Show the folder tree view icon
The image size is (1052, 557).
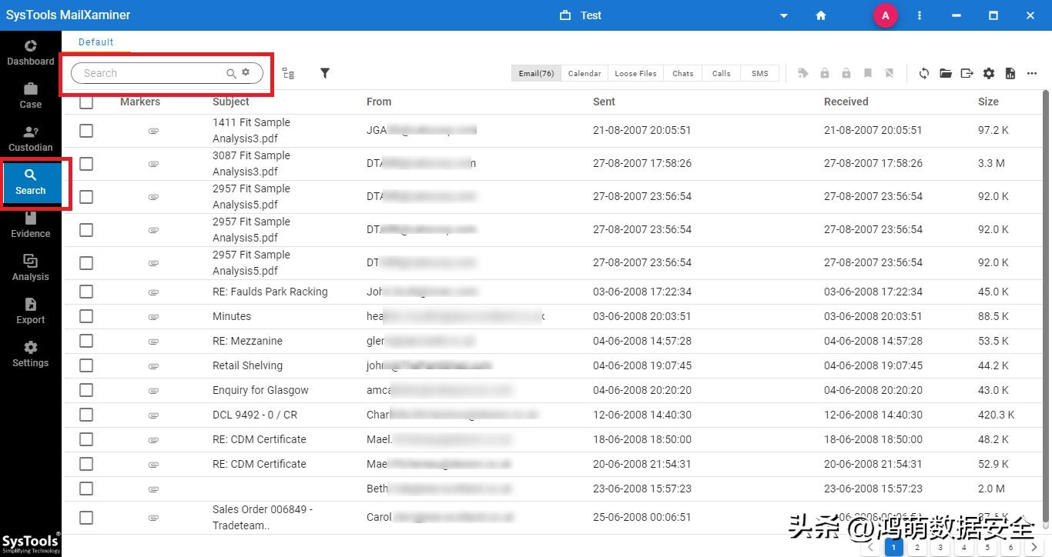click(288, 73)
